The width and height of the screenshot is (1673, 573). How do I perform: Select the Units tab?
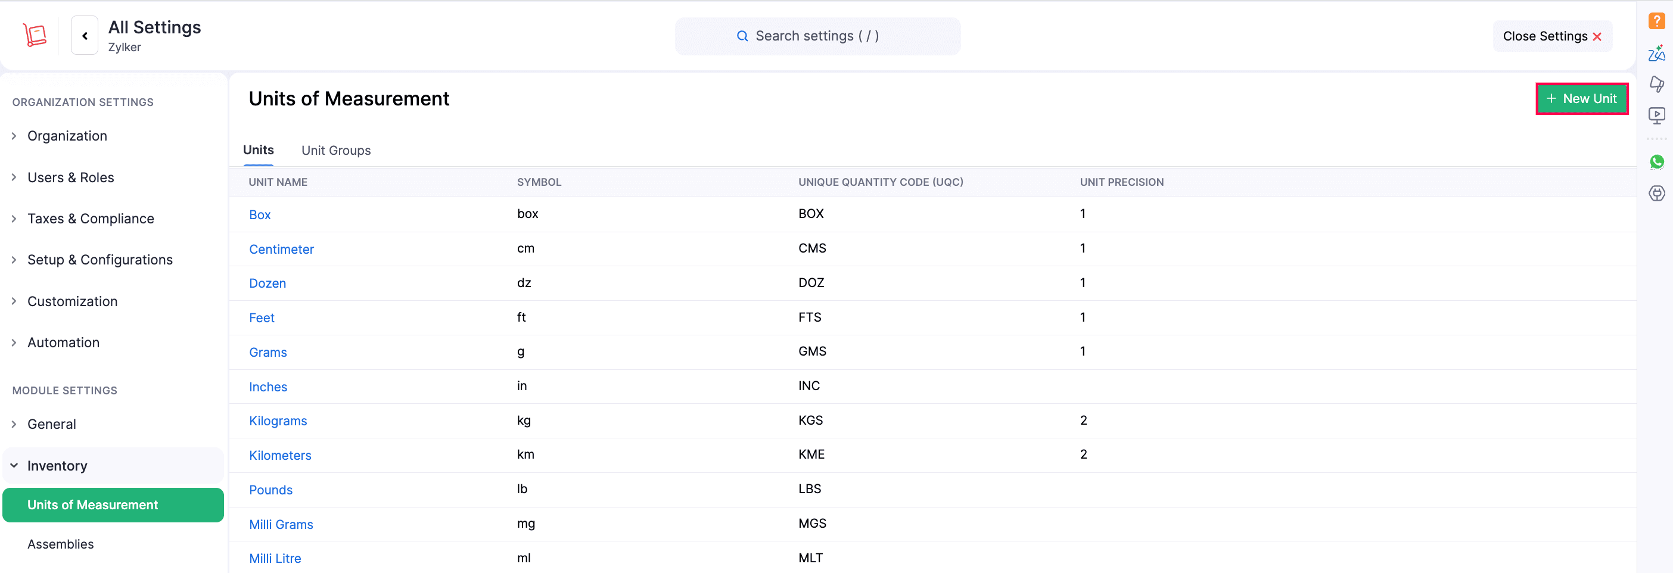(x=258, y=151)
